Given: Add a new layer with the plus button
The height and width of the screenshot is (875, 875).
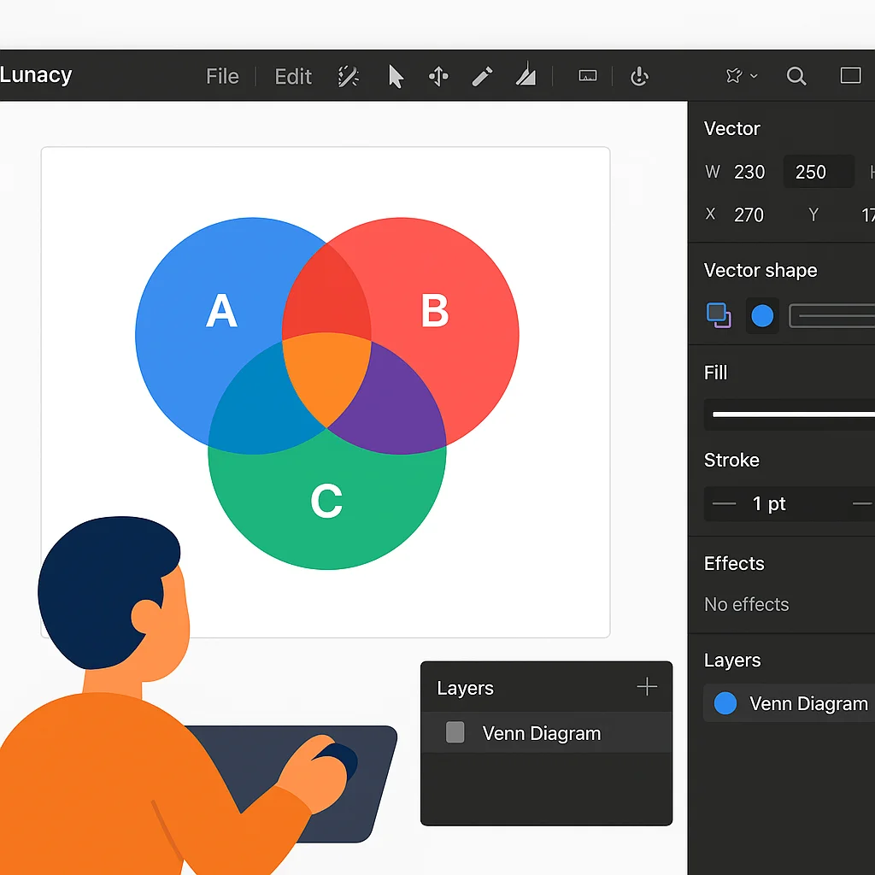Looking at the screenshot, I should pyautogui.click(x=647, y=686).
